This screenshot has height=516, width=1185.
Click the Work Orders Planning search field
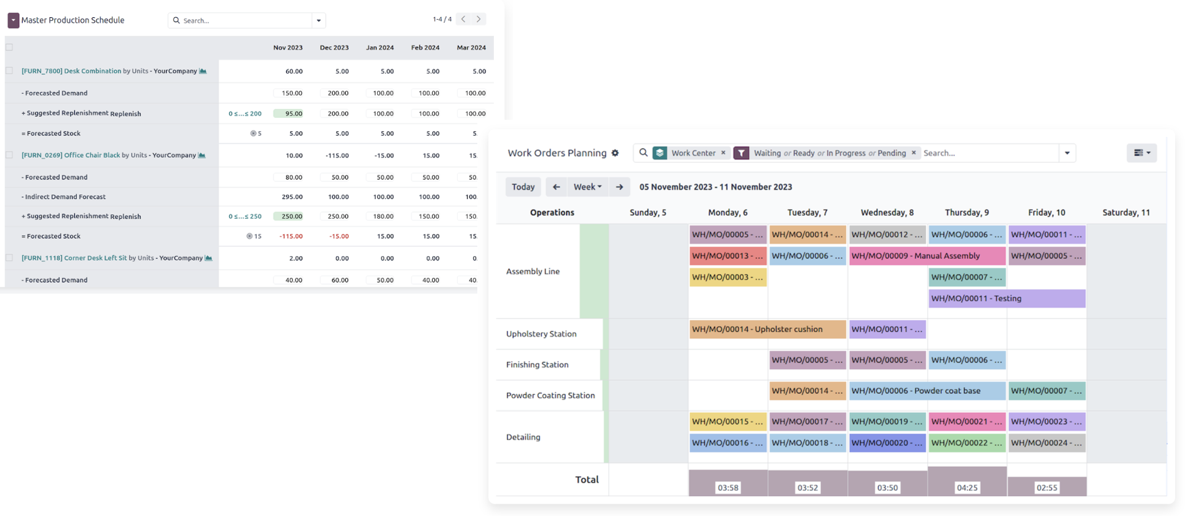pos(989,153)
